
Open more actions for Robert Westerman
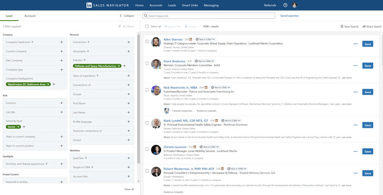(x=356, y=173)
